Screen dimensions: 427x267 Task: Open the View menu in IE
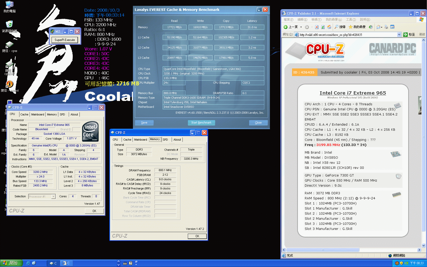pyautogui.click(x=316, y=20)
